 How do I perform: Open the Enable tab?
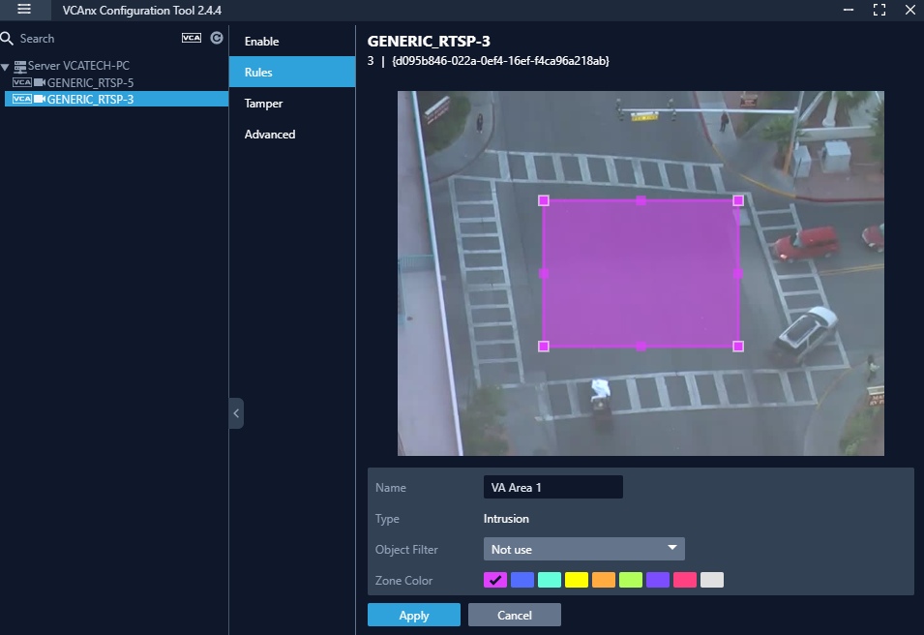261,42
